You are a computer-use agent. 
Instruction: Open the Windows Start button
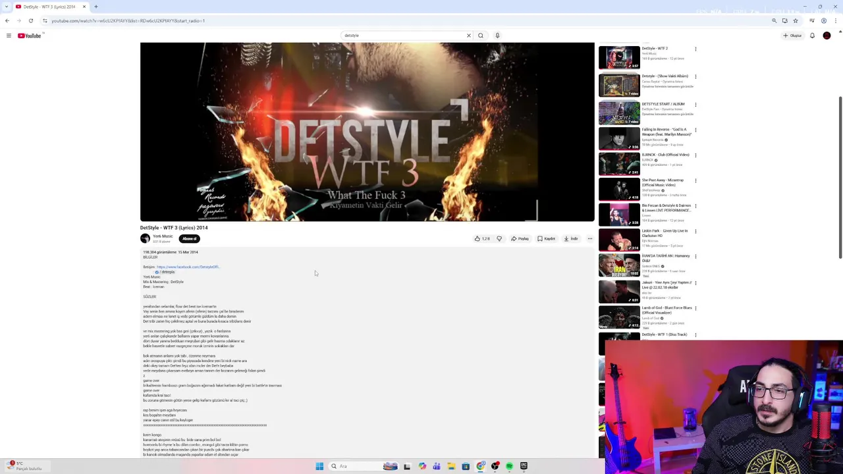point(319,466)
